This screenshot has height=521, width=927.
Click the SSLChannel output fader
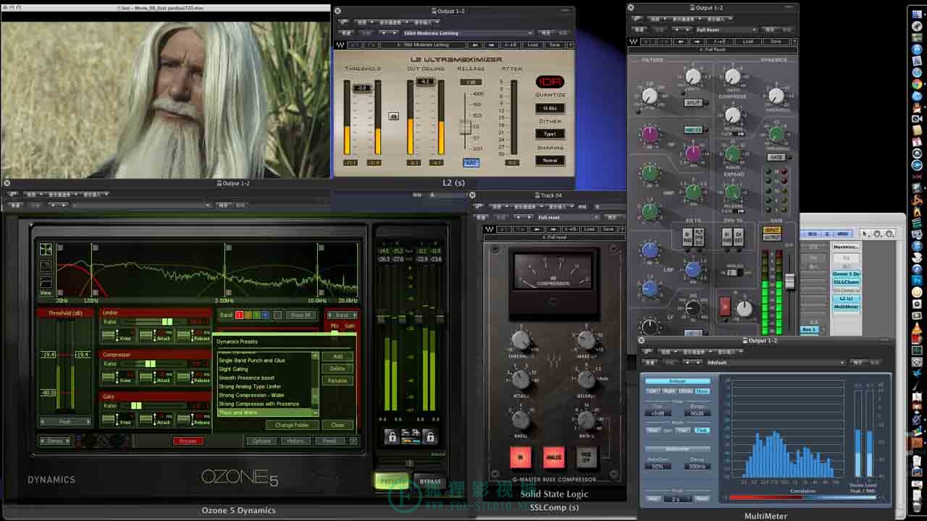click(x=789, y=281)
